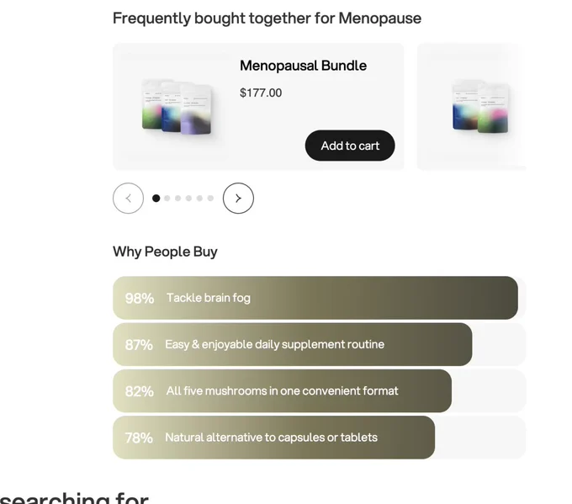This screenshot has width=572, height=504.
Task: Click the Menopausal Bundle card background
Action: tap(258, 107)
